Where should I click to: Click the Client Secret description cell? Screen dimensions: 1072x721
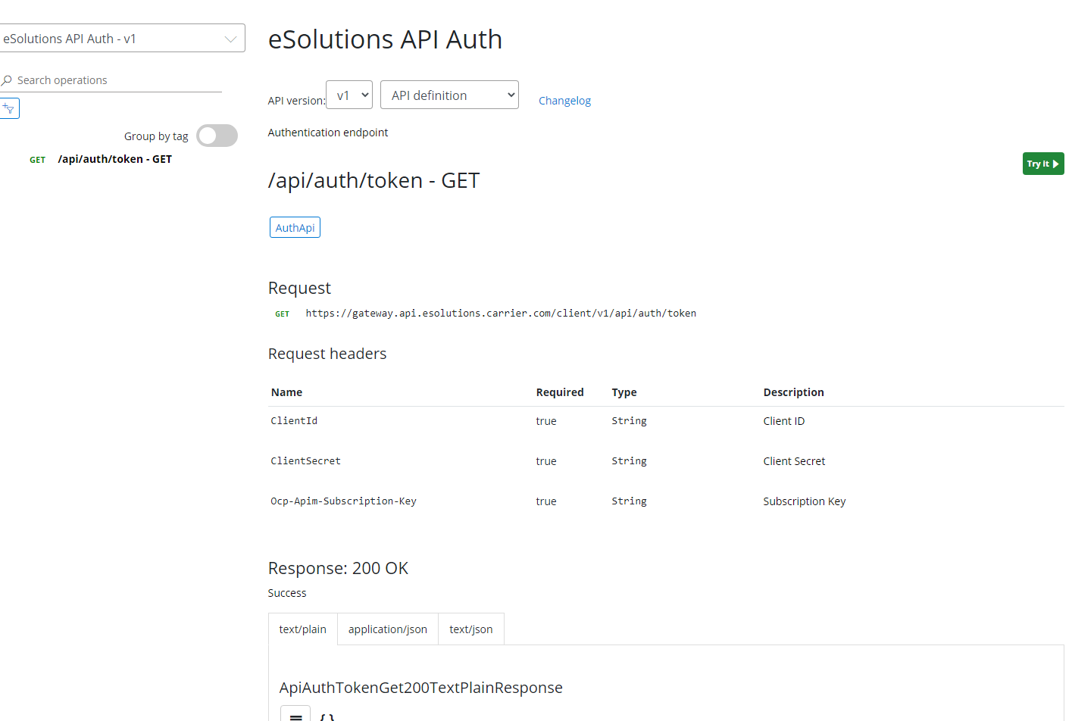click(x=794, y=461)
